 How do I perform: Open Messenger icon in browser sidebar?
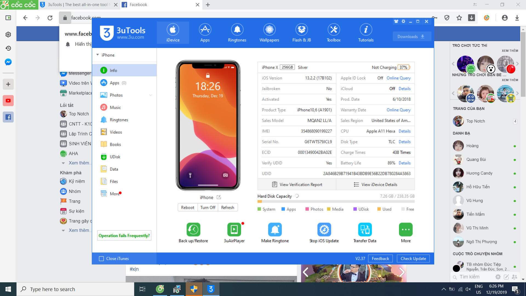[8, 62]
